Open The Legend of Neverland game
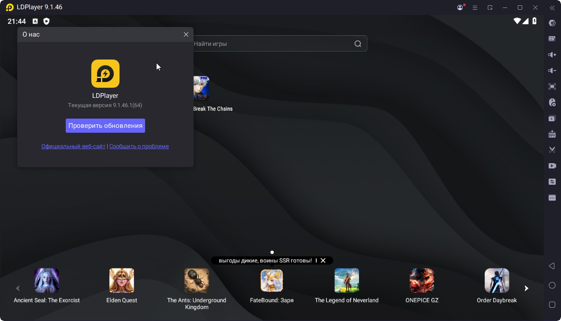 [x=347, y=280]
